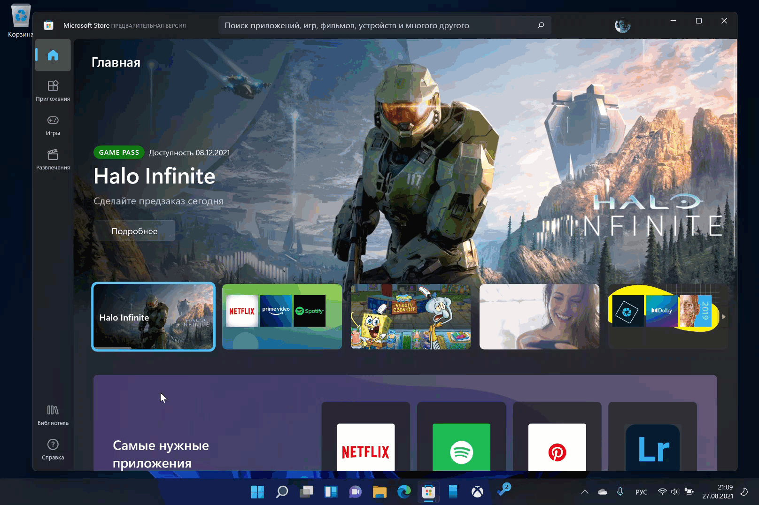759x505 pixels.
Task: Open the Windows Start menu
Action: pyautogui.click(x=257, y=492)
